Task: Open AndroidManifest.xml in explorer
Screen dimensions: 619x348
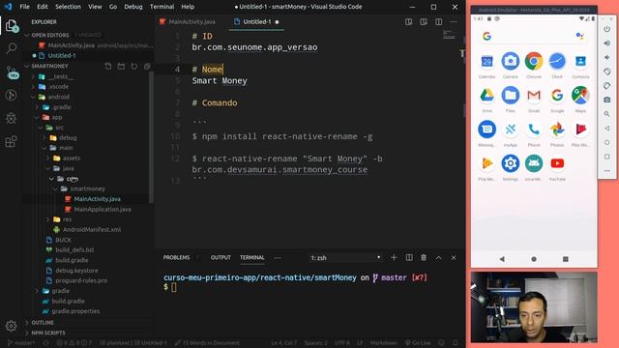Action: click(92, 229)
